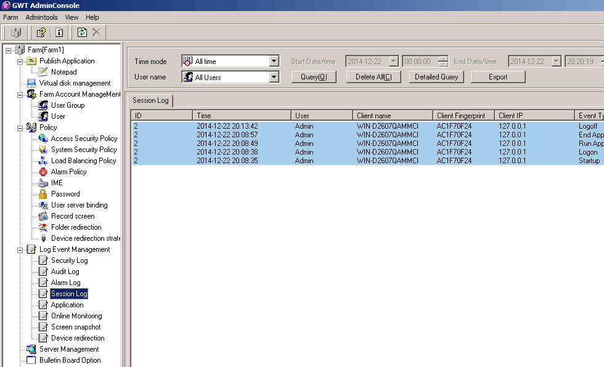This screenshot has height=367, width=604.
Task: Click the refresh toolbar icon with green arrows
Action: pos(82,33)
